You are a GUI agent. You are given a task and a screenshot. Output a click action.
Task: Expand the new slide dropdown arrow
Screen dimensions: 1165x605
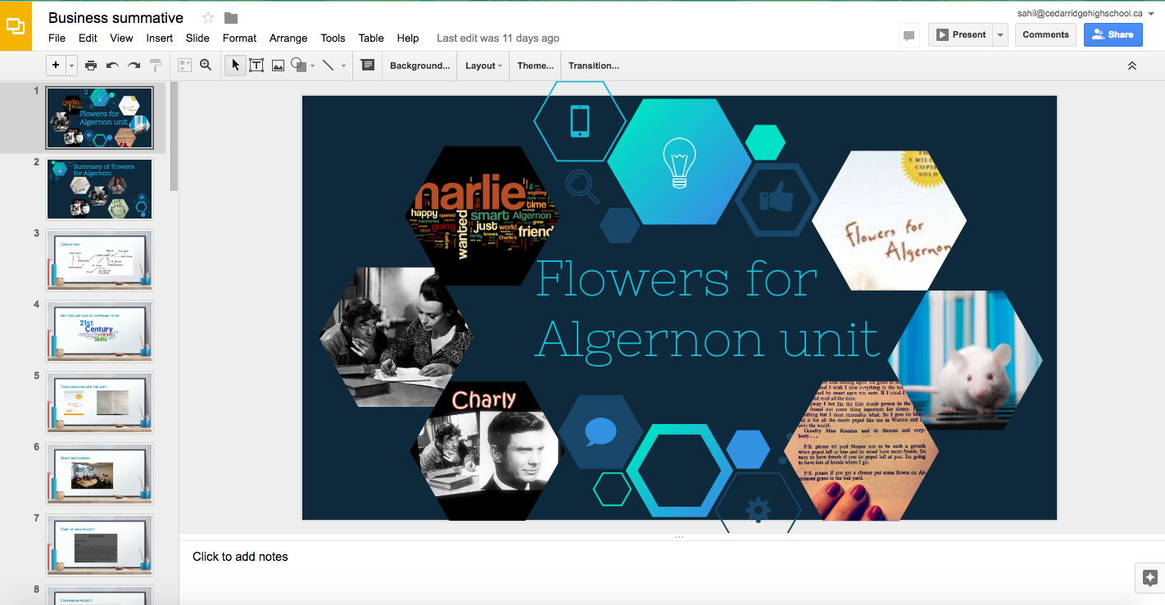pyautogui.click(x=72, y=65)
